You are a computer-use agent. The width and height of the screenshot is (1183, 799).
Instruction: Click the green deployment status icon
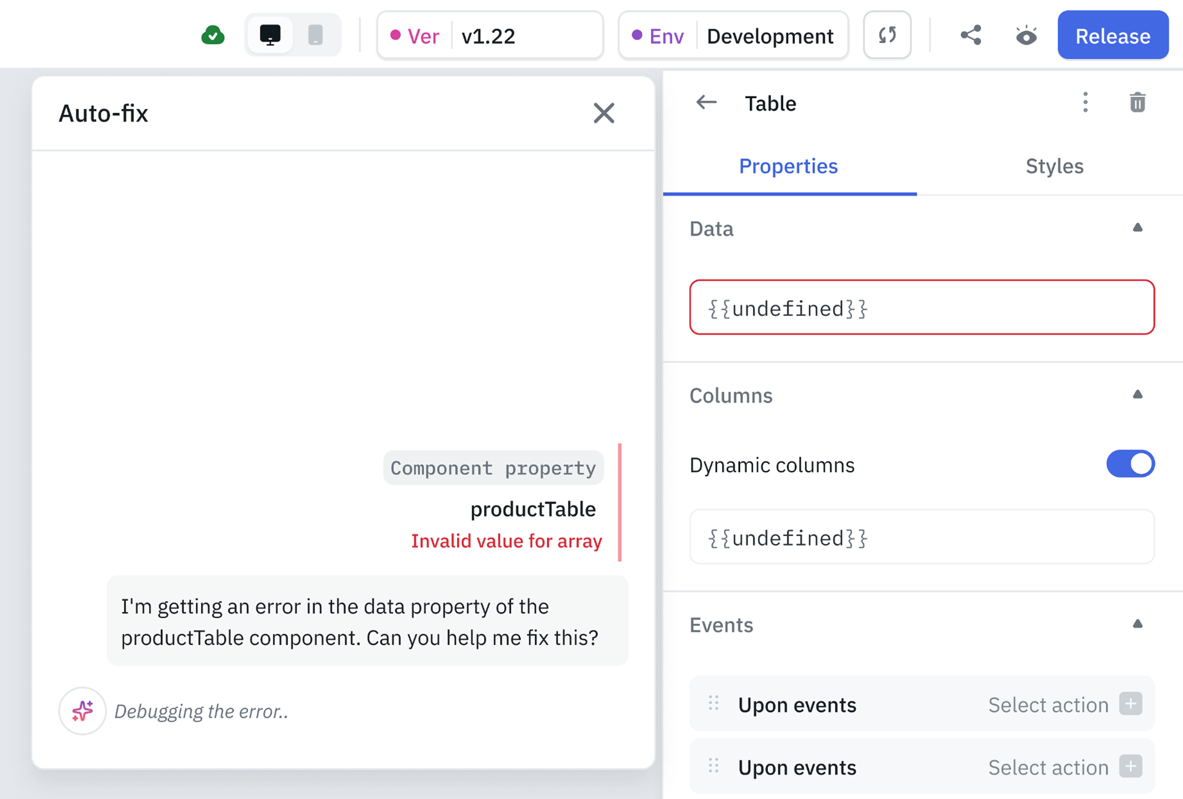(213, 35)
